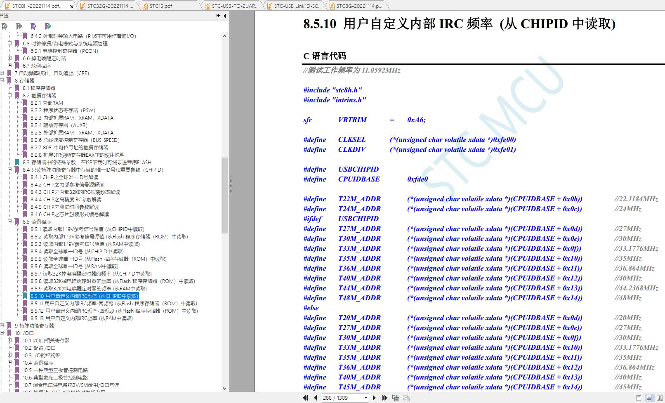Click the 书签 panel title
This screenshot has width=665, height=403.
(4, 16)
